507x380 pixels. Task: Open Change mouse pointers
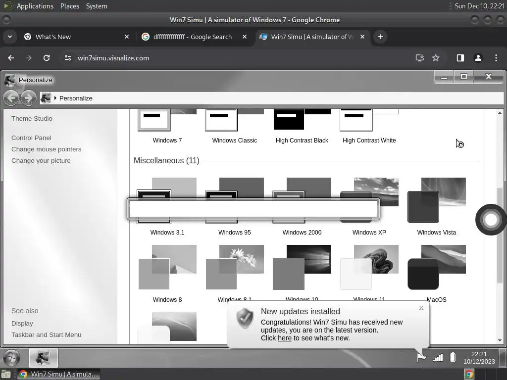tap(46, 149)
